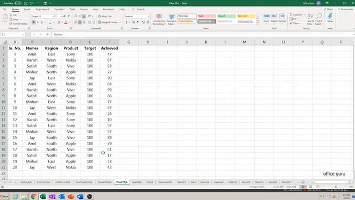Increase the decimal places
This screenshot has height=200, width=355.
143,22
